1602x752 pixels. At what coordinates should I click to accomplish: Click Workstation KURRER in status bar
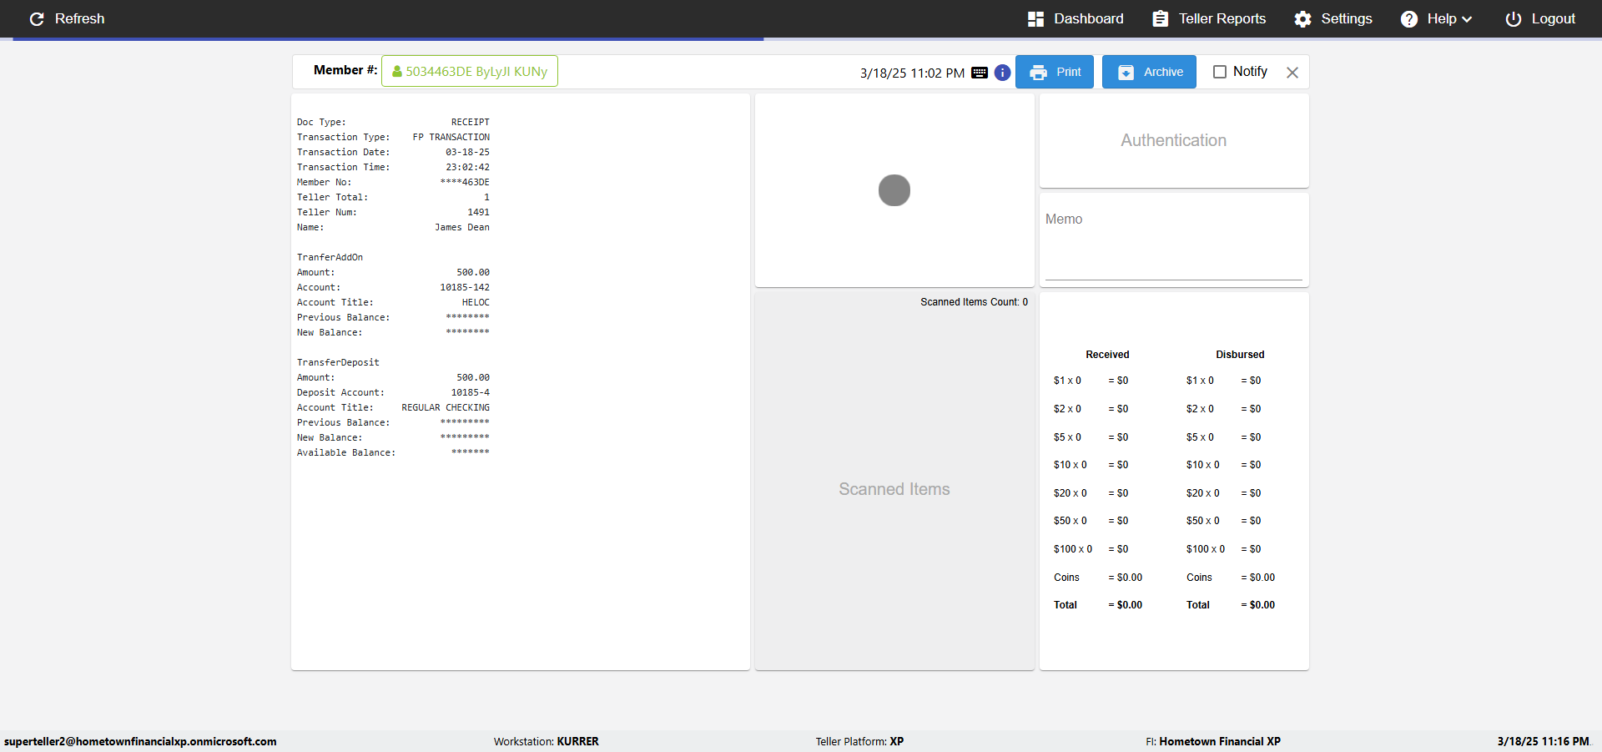[546, 741]
